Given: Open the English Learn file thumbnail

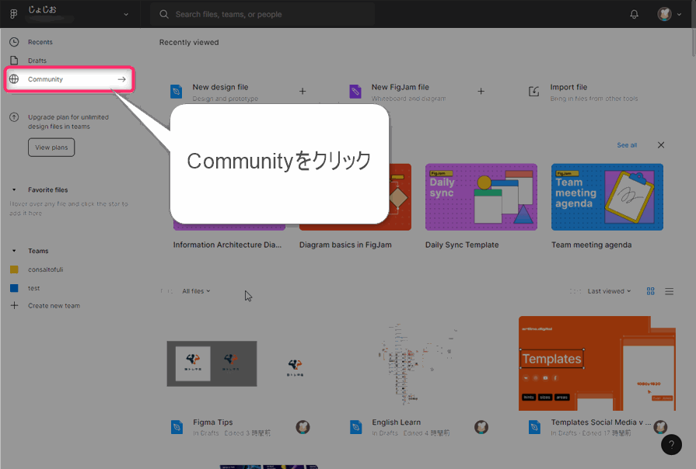Looking at the screenshot, I should coord(418,363).
